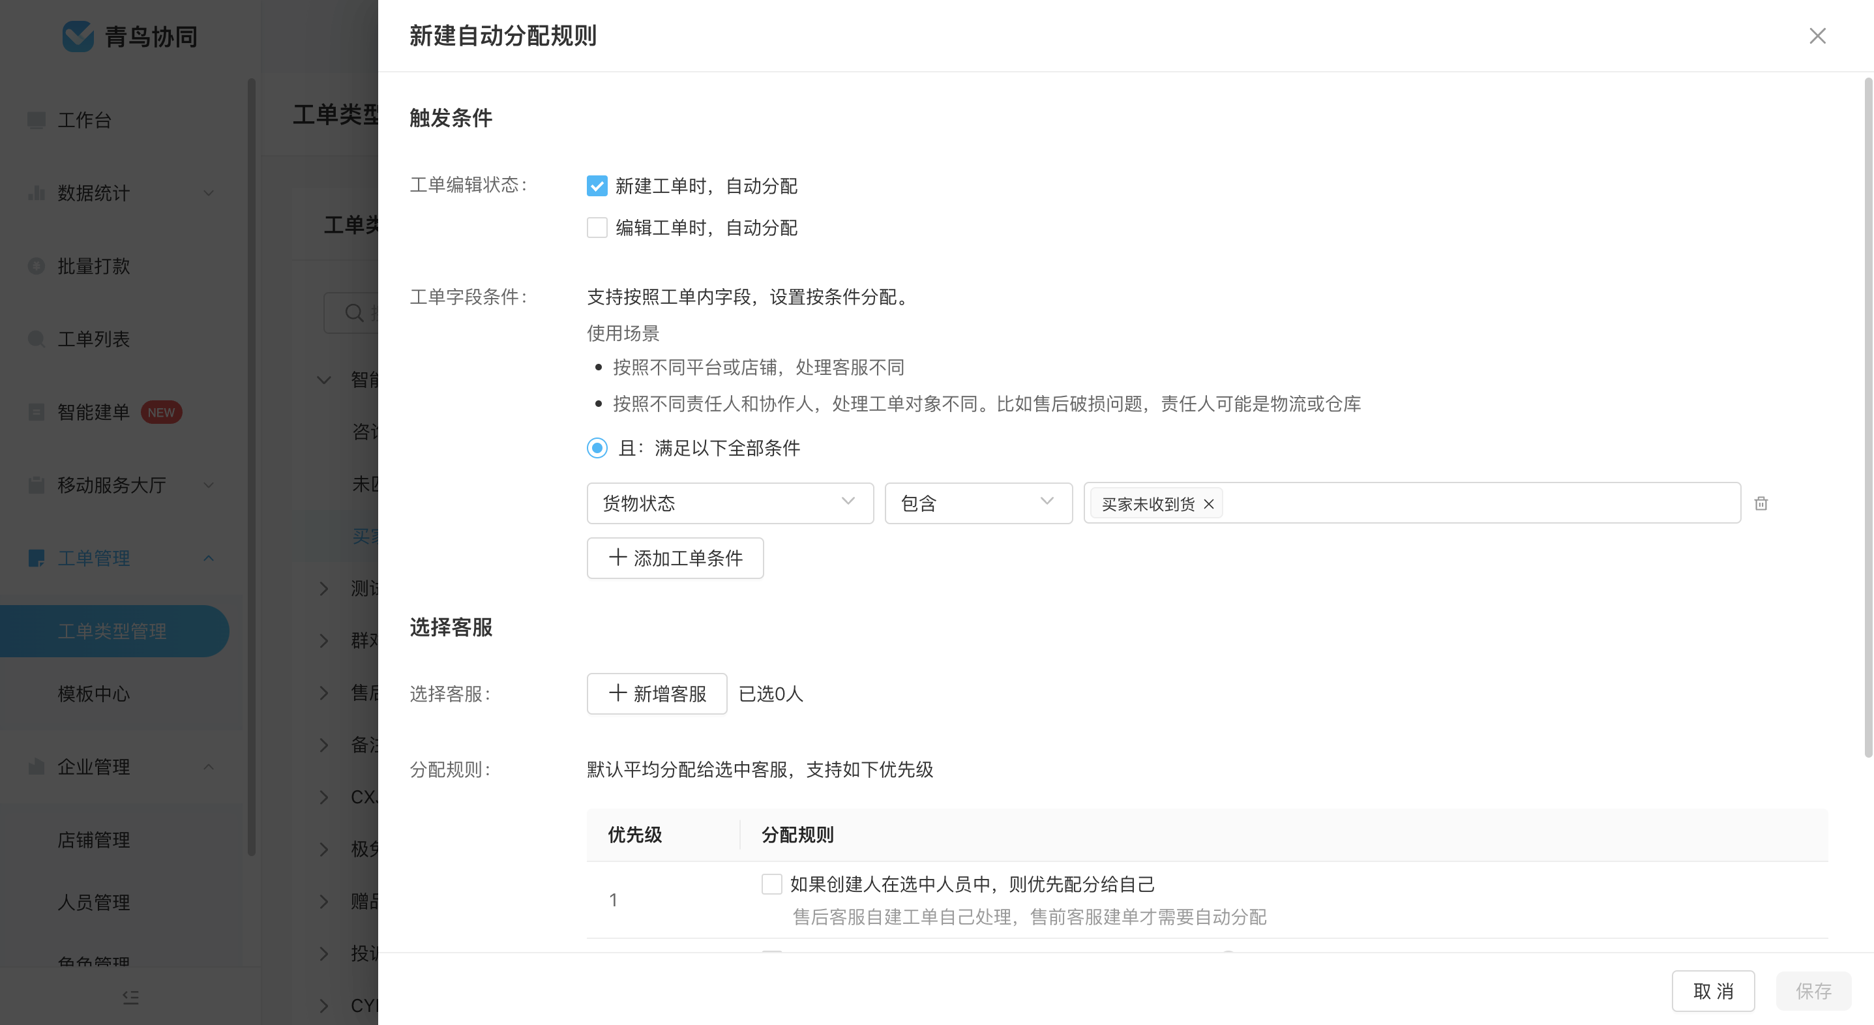Expand the 赠品 tree node arrow
This screenshot has height=1025, width=1874.
click(x=323, y=901)
